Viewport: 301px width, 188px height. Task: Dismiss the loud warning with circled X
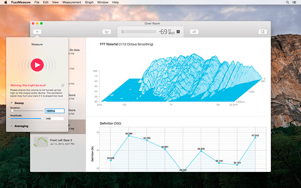63,85
